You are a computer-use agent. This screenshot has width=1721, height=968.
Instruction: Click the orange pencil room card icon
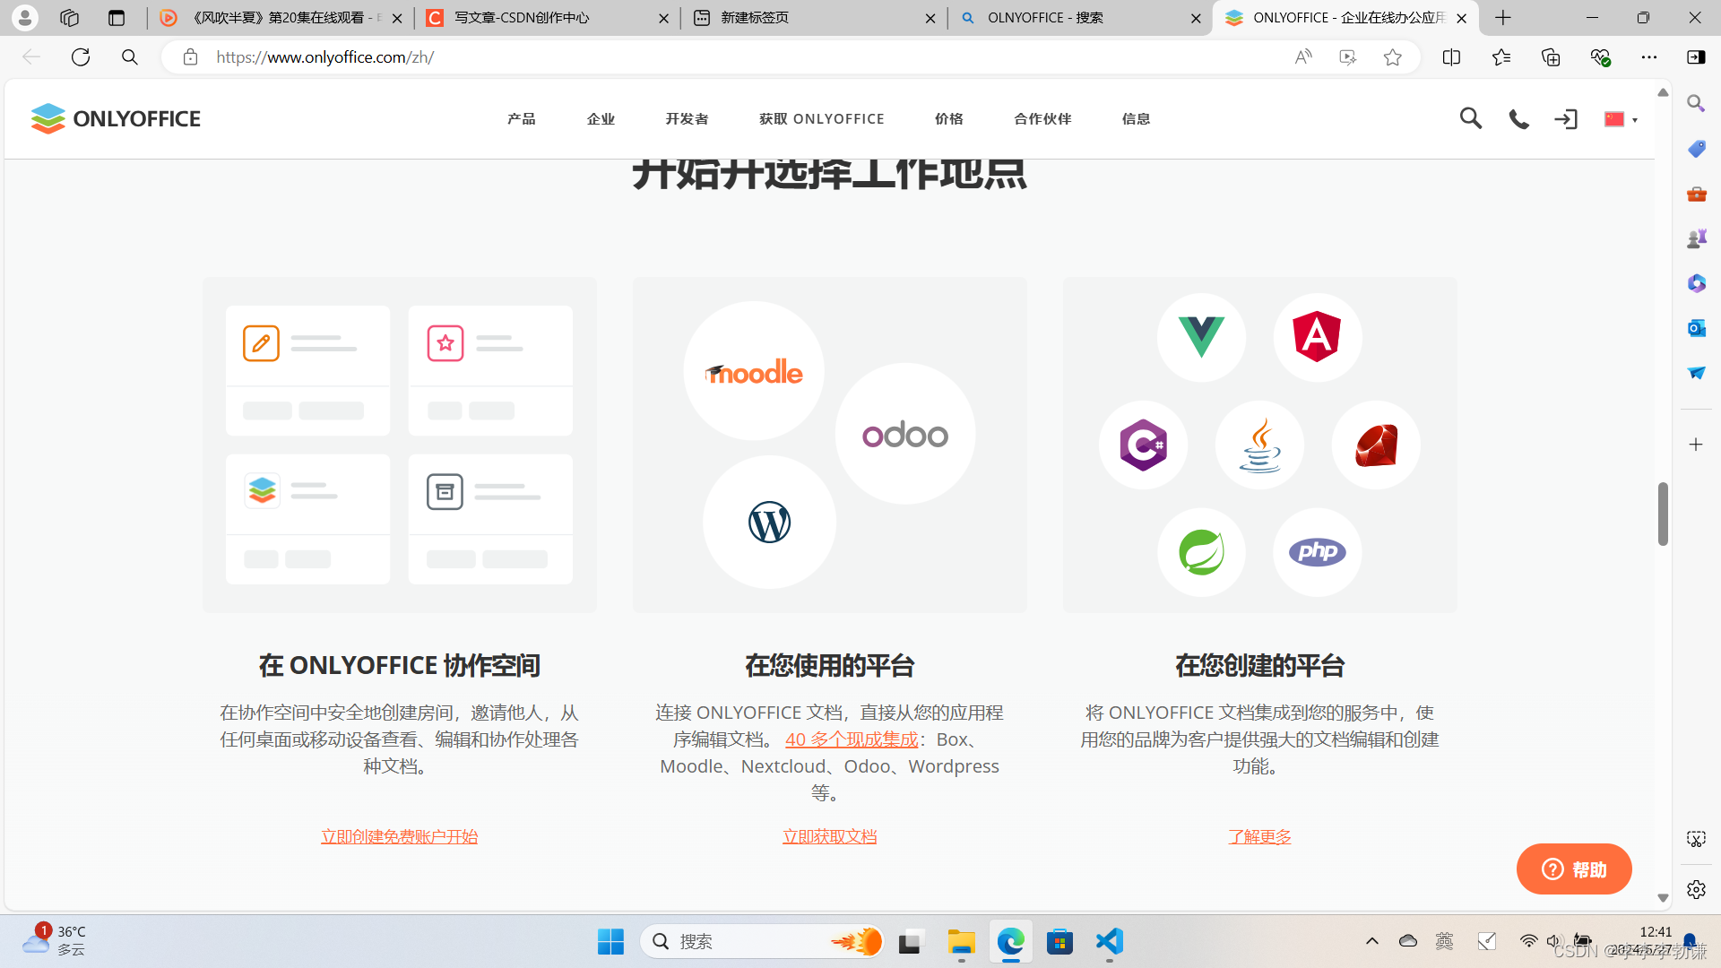tap(261, 343)
